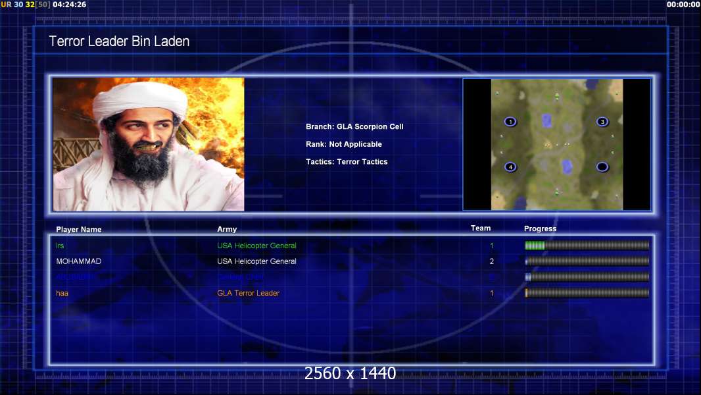The image size is (701, 395).
Task: Click the Terror Leader Bin Laden title
Action: [x=120, y=41]
